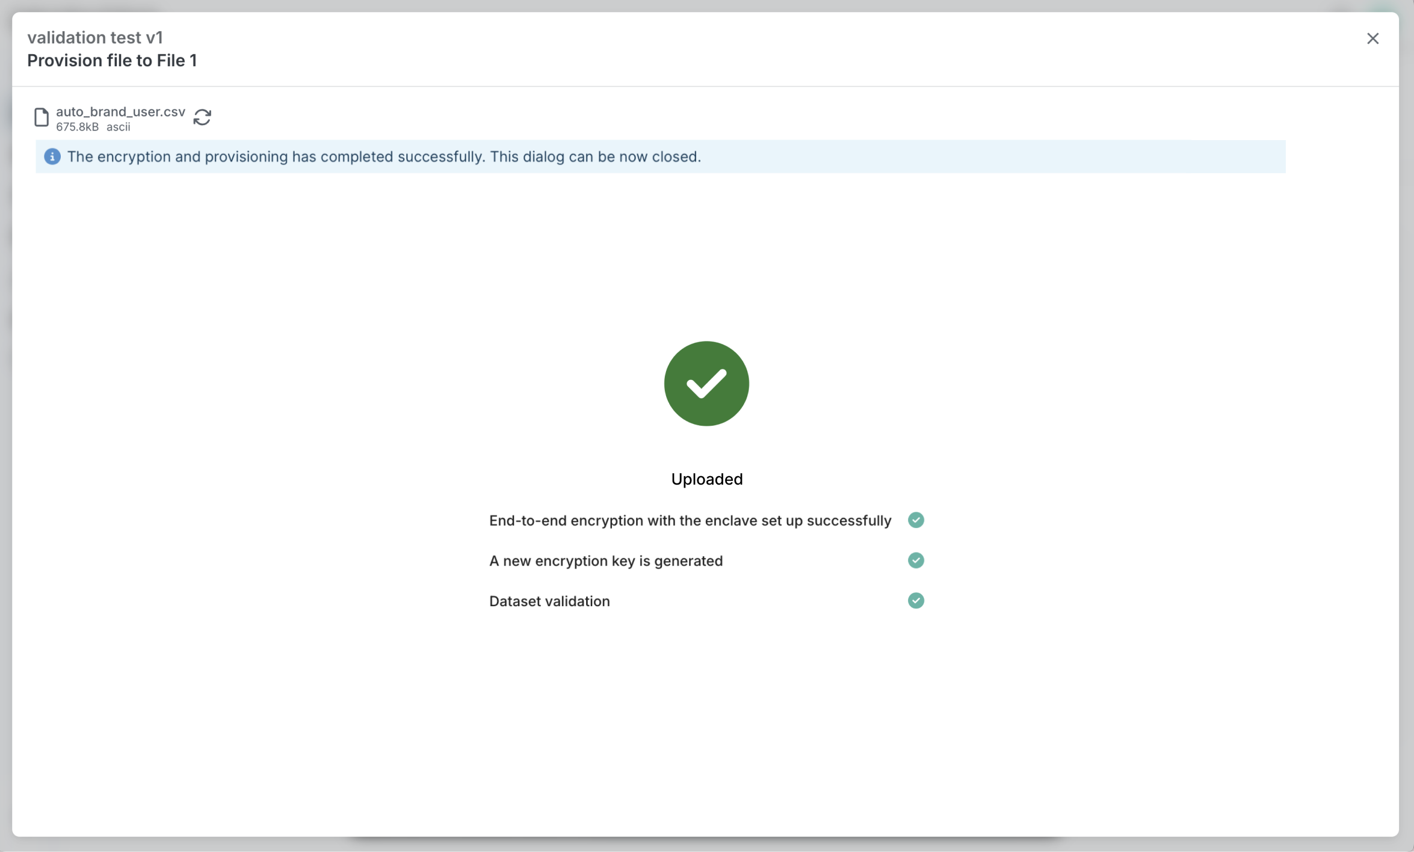This screenshot has width=1414, height=852.
Task: Click the 675.8kB file size label
Action: pos(77,127)
